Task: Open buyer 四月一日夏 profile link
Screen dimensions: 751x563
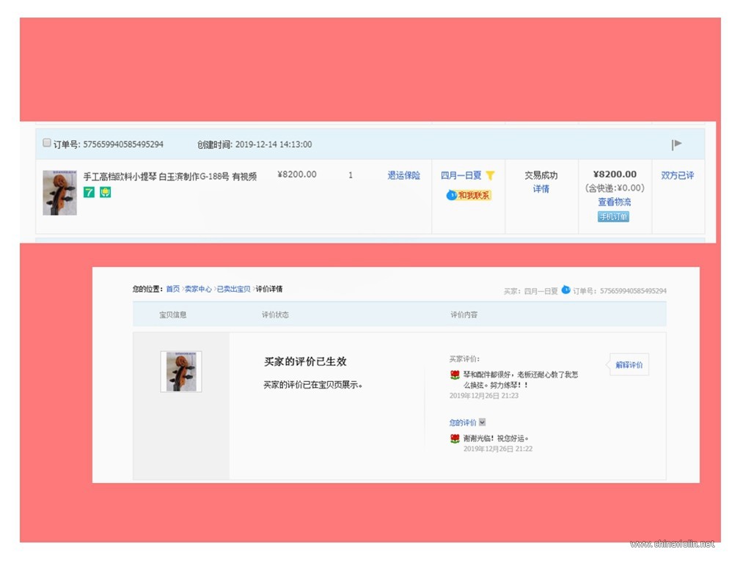Action: tap(461, 175)
